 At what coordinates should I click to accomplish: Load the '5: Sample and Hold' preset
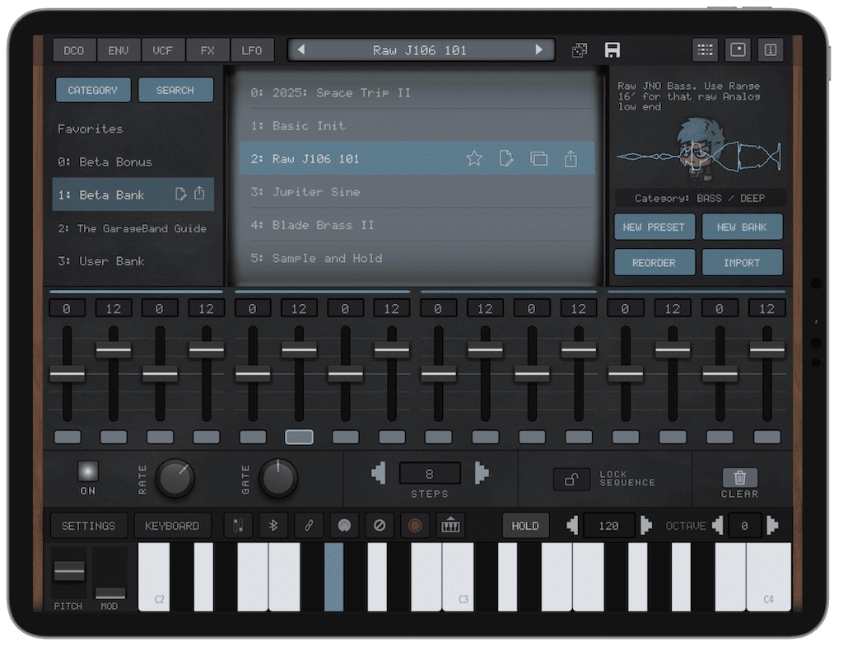tap(417, 258)
